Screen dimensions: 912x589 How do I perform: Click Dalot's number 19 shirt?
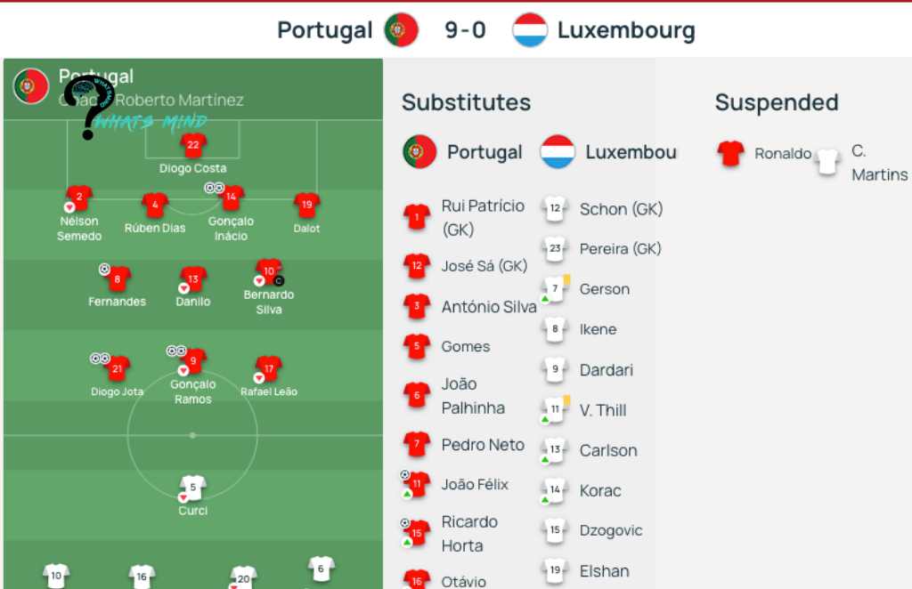[x=306, y=206]
